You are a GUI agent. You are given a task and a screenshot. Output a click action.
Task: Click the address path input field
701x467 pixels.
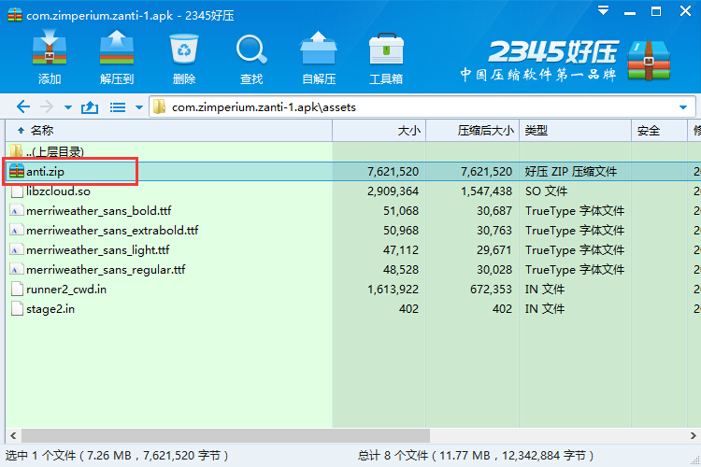(422, 107)
